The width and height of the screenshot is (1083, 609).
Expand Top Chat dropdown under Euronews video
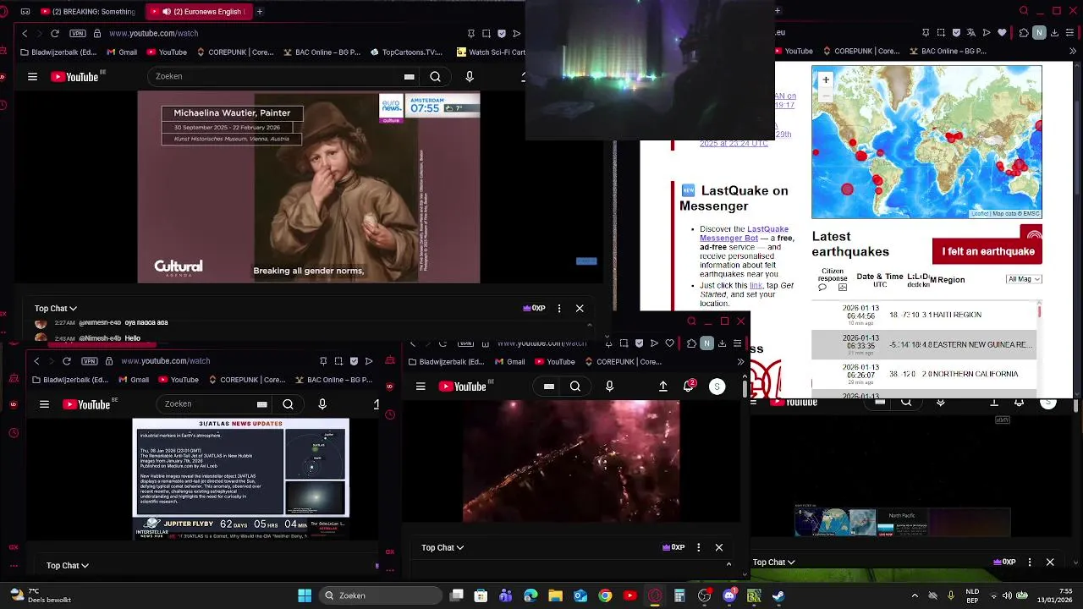tap(56, 309)
